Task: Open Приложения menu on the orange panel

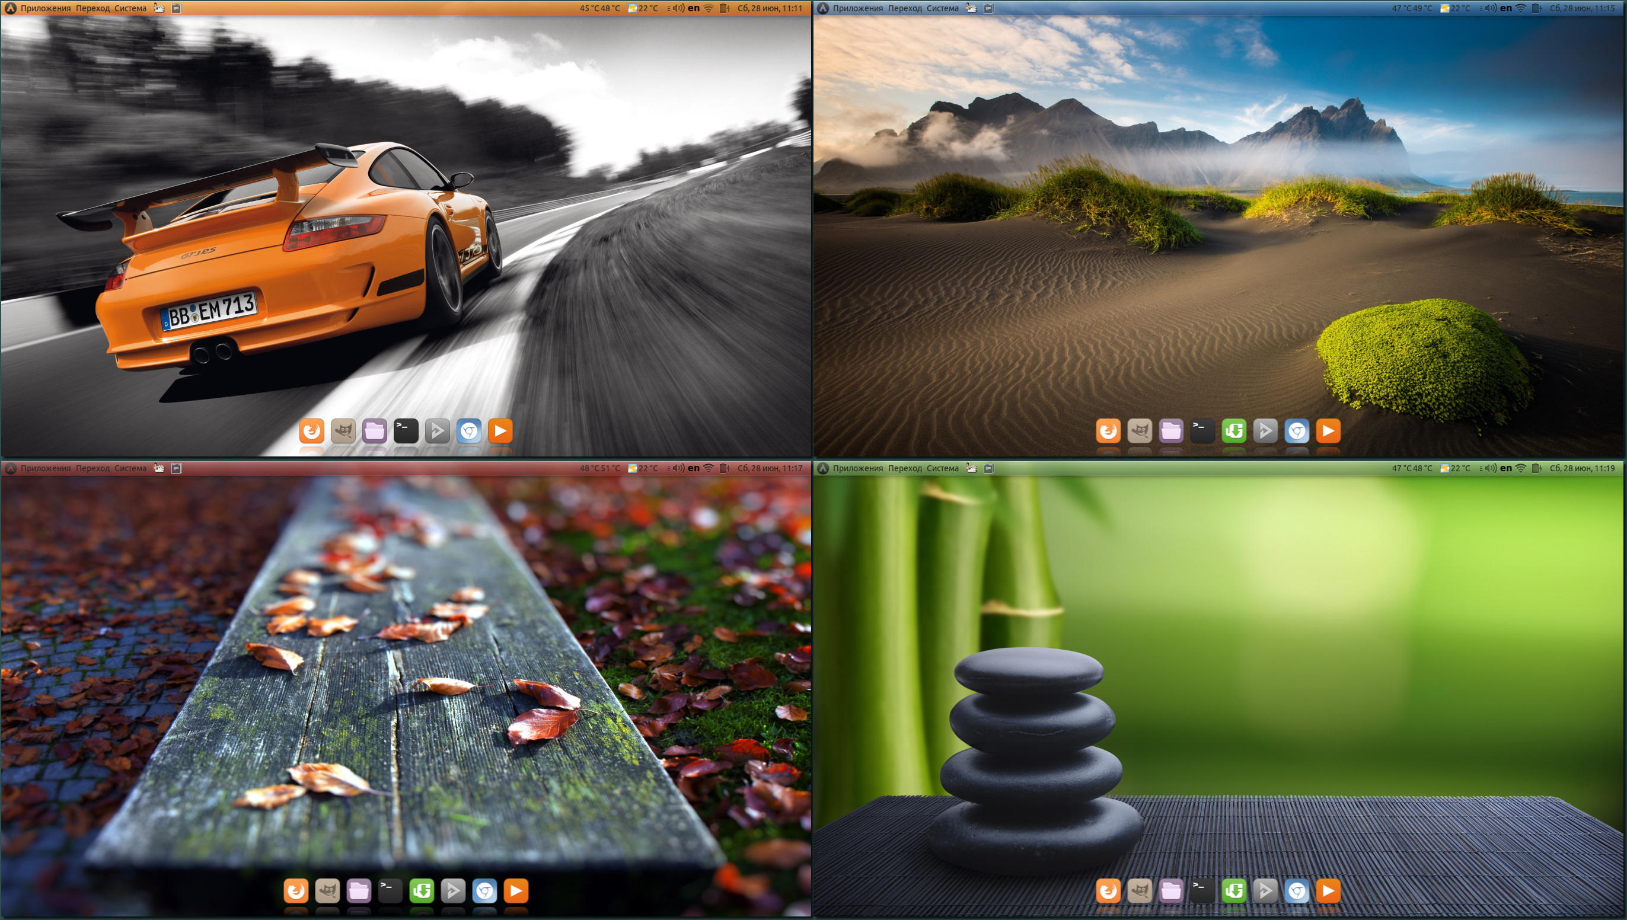Action: (x=46, y=8)
